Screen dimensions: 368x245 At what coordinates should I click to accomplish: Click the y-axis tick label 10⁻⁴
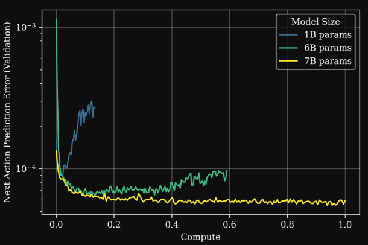[26, 168]
